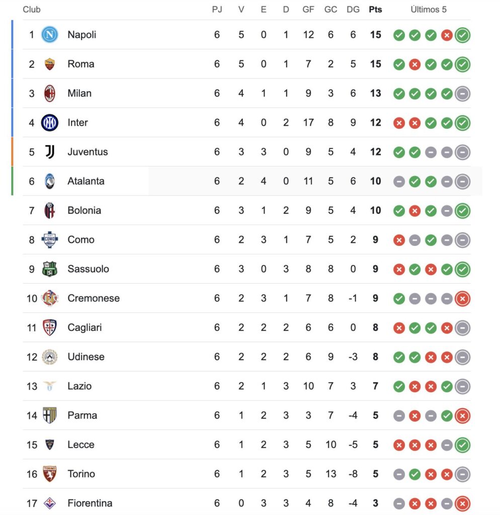Click the Udinese team name

click(x=86, y=357)
